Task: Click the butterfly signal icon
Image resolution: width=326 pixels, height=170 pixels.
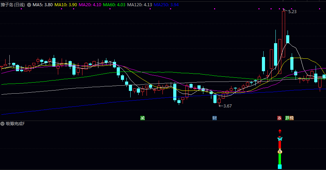Action: coord(280,139)
